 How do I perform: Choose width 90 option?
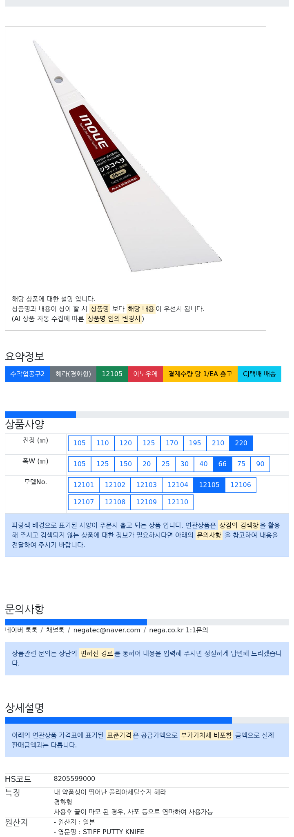pos(260,464)
